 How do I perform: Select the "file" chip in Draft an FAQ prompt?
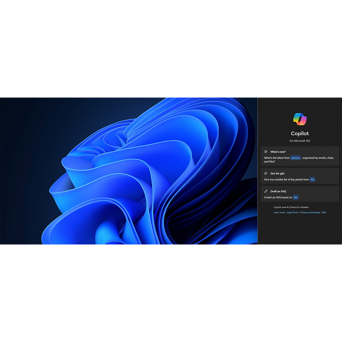[x=295, y=198]
